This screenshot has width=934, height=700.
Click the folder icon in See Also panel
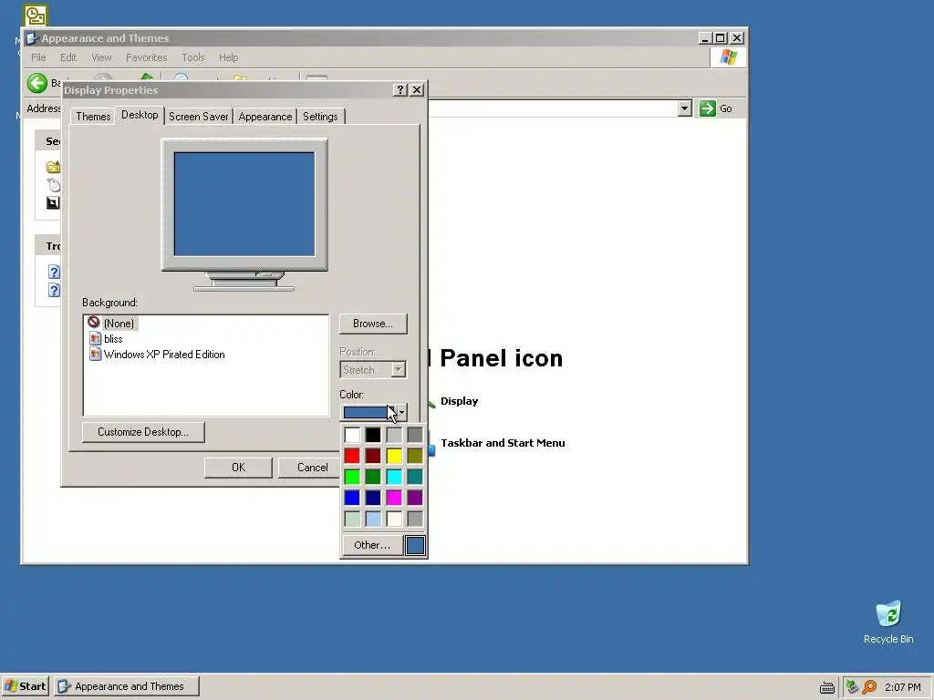pos(54,168)
